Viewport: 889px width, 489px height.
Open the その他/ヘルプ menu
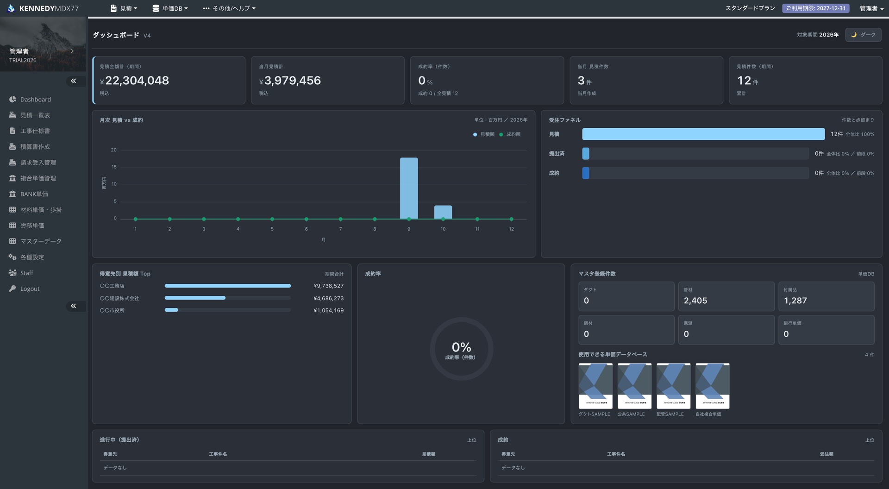click(229, 8)
